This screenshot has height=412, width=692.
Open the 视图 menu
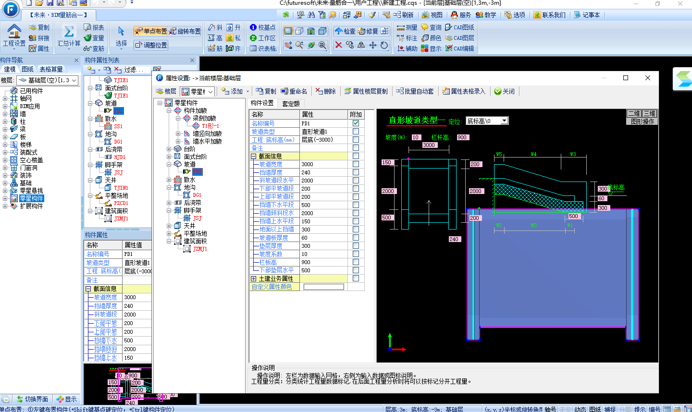click(x=432, y=15)
